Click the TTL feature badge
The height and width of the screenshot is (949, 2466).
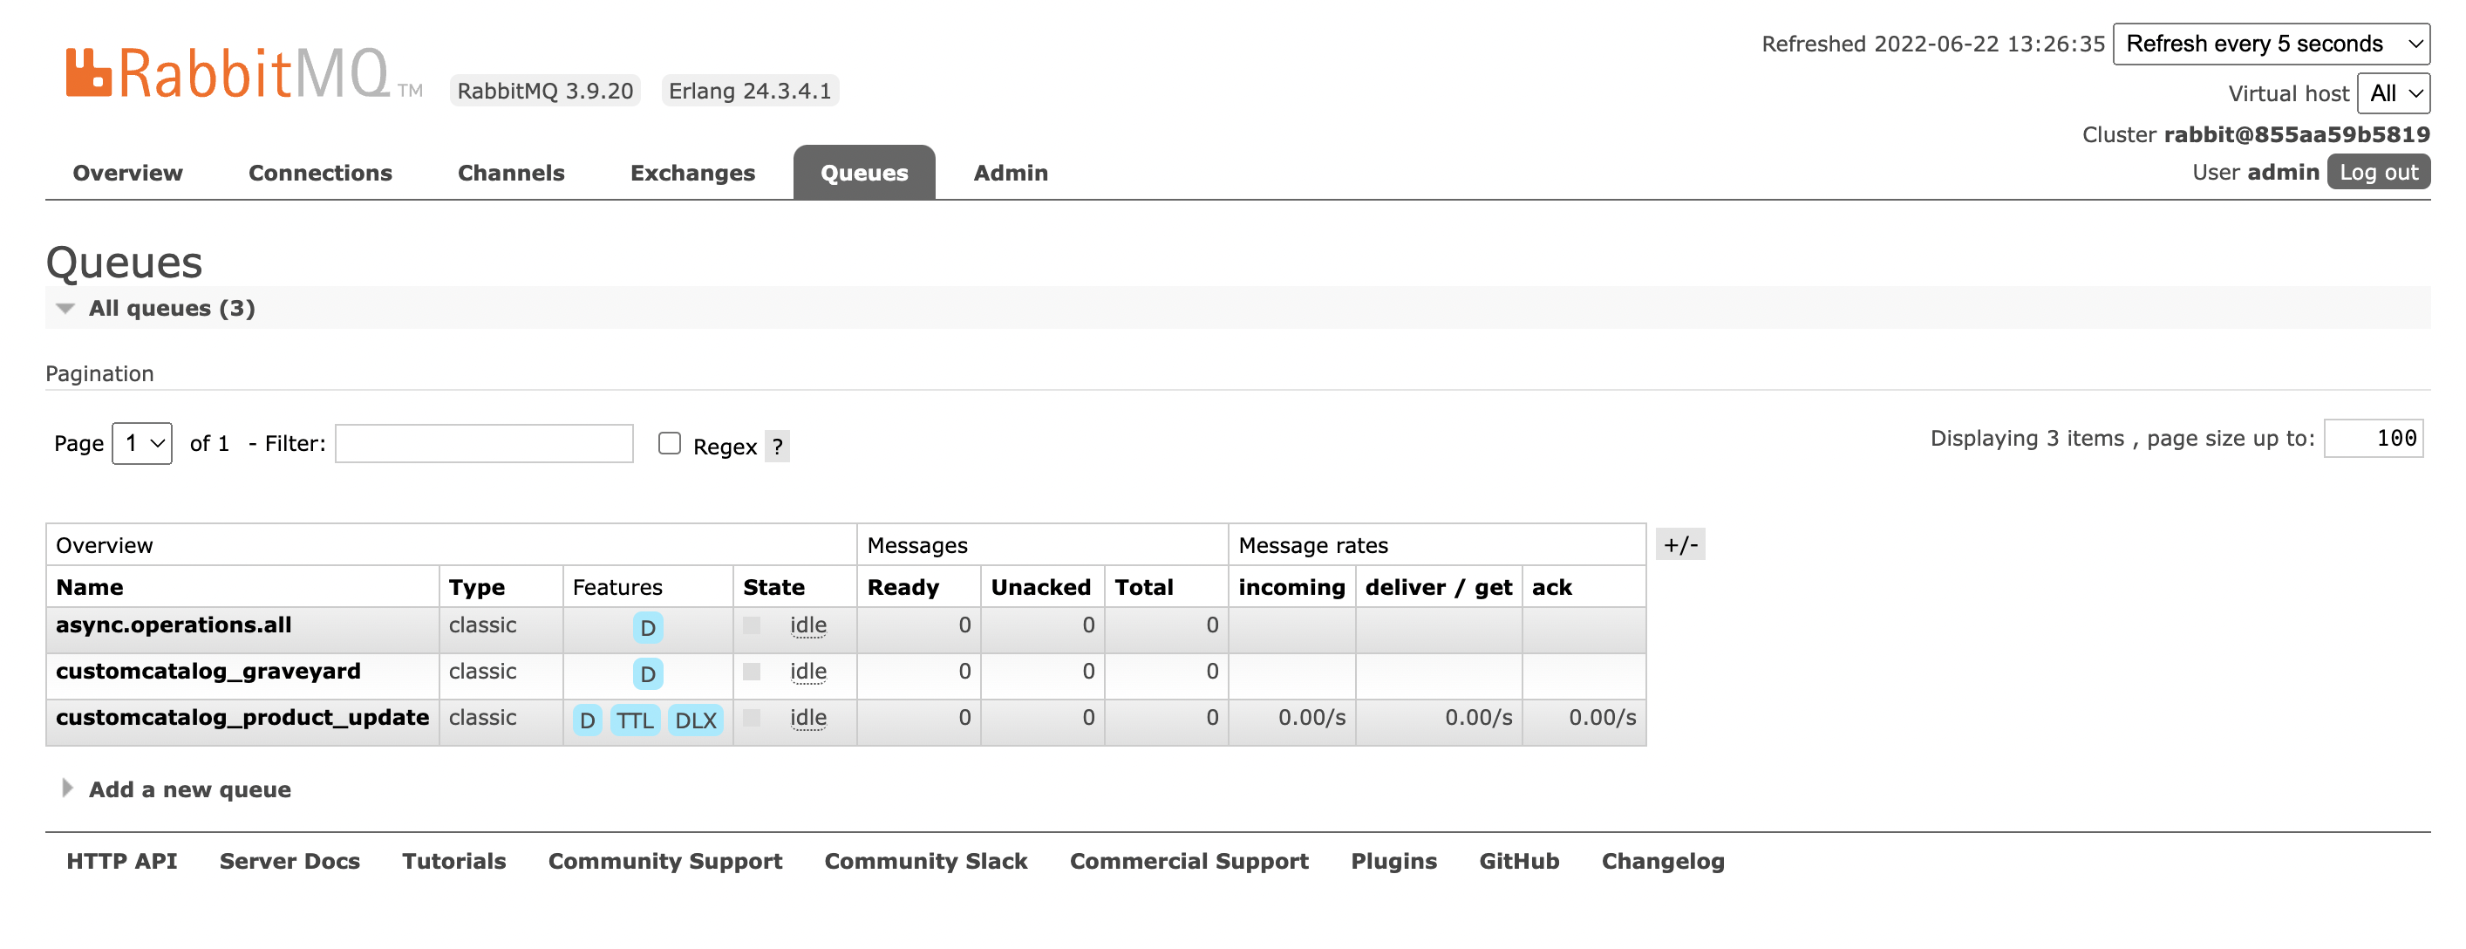point(634,720)
